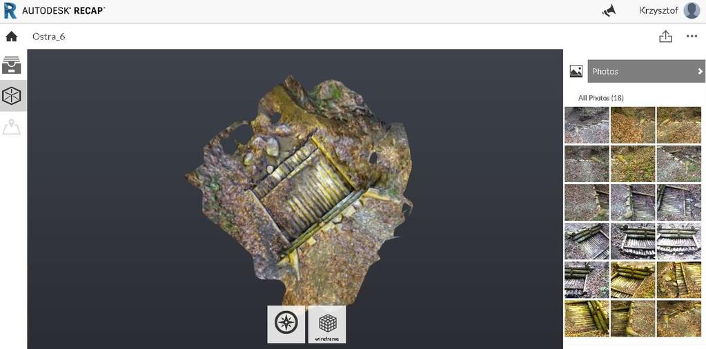Image resolution: width=706 pixels, height=349 pixels.
Task: Expand the Photos panel arrow
Action: 700,71
